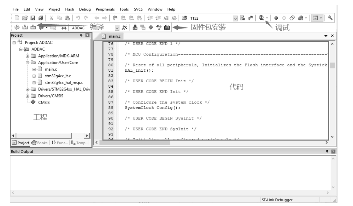The height and width of the screenshot is (206, 353).
Task: Build the target with the Build icon
Action: click(25, 27)
